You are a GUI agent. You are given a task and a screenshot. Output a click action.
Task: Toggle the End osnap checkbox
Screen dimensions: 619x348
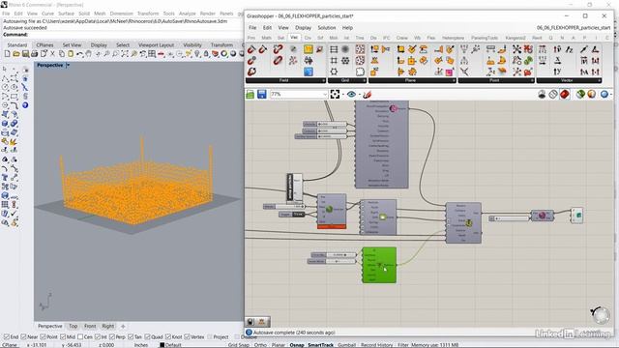7,337
